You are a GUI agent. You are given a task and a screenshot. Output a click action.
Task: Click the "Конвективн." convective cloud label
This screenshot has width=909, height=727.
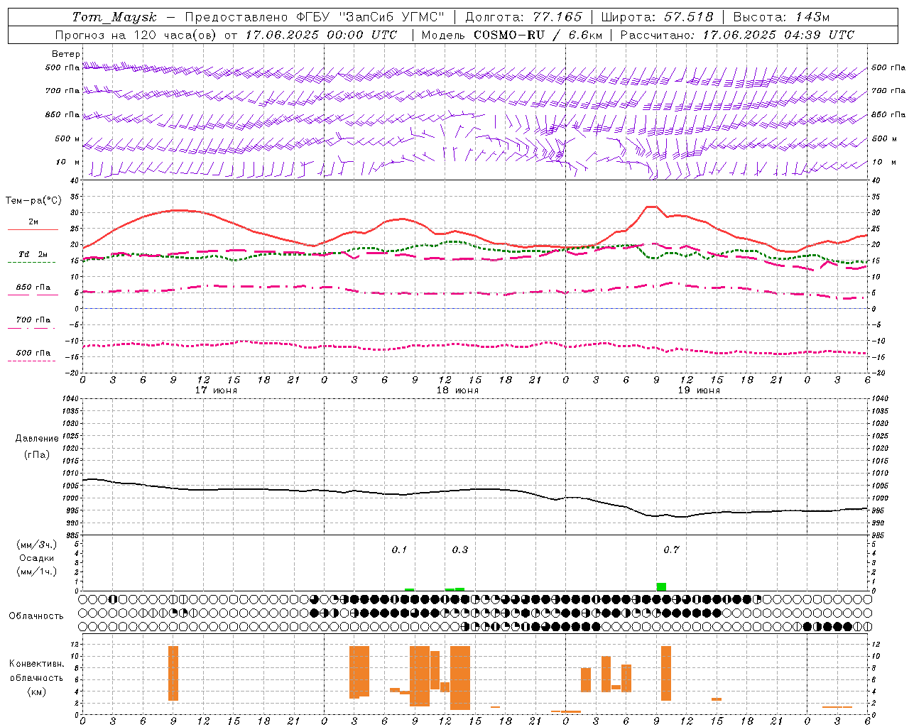[x=37, y=664]
